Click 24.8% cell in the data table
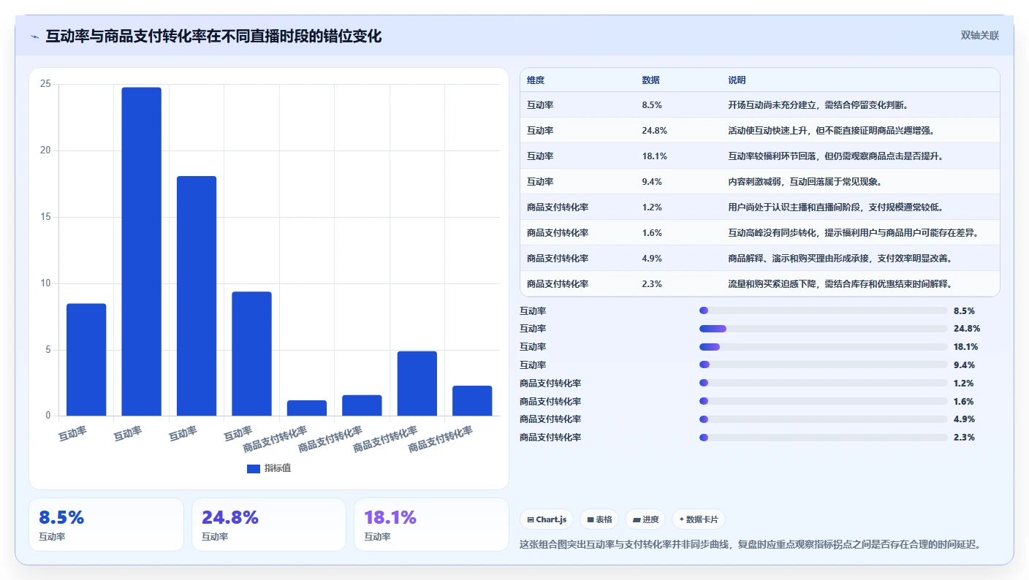This screenshot has width=1029, height=580. (655, 131)
